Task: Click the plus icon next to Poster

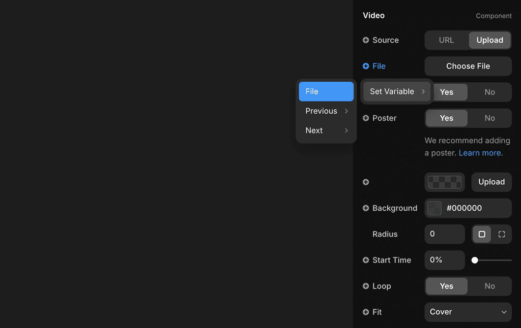Action: (366, 118)
